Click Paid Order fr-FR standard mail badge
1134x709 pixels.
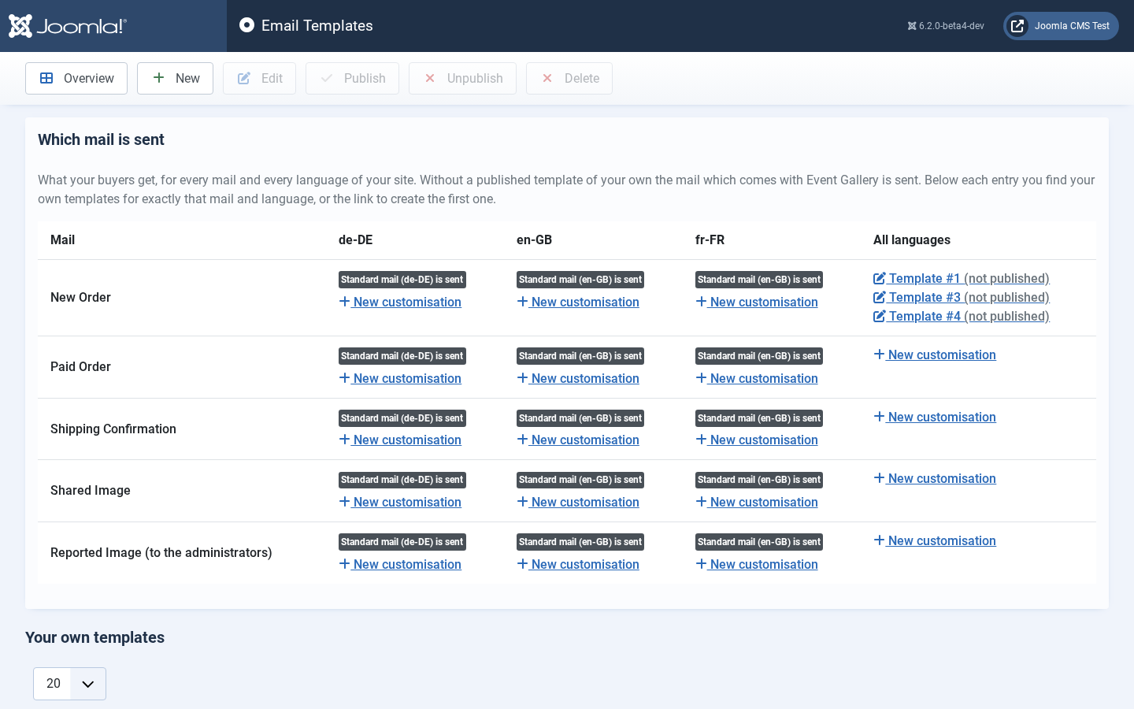click(x=759, y=356)
